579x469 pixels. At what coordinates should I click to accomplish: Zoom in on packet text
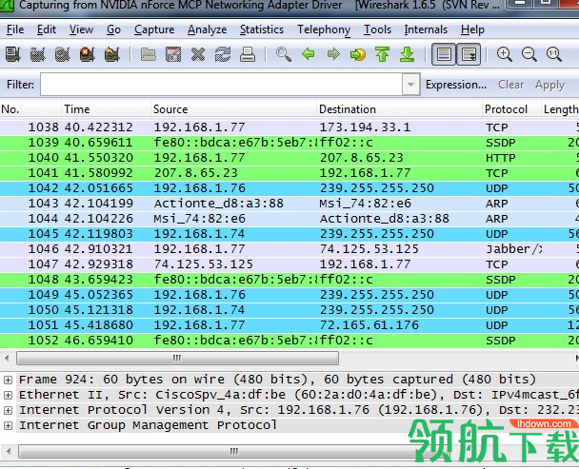tap(504, 54)
